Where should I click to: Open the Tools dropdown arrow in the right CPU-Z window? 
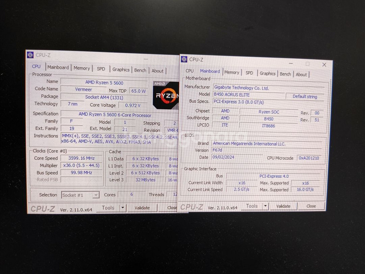click(265, 206)
